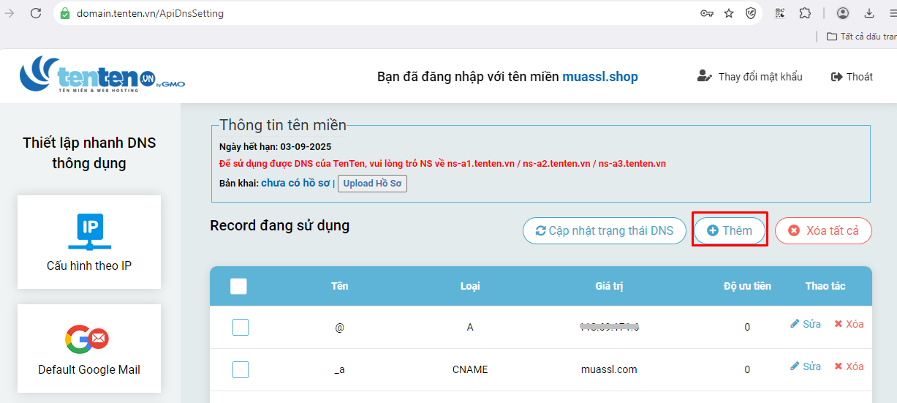Reload the page with the refresh icon

(x=35, y=13)
